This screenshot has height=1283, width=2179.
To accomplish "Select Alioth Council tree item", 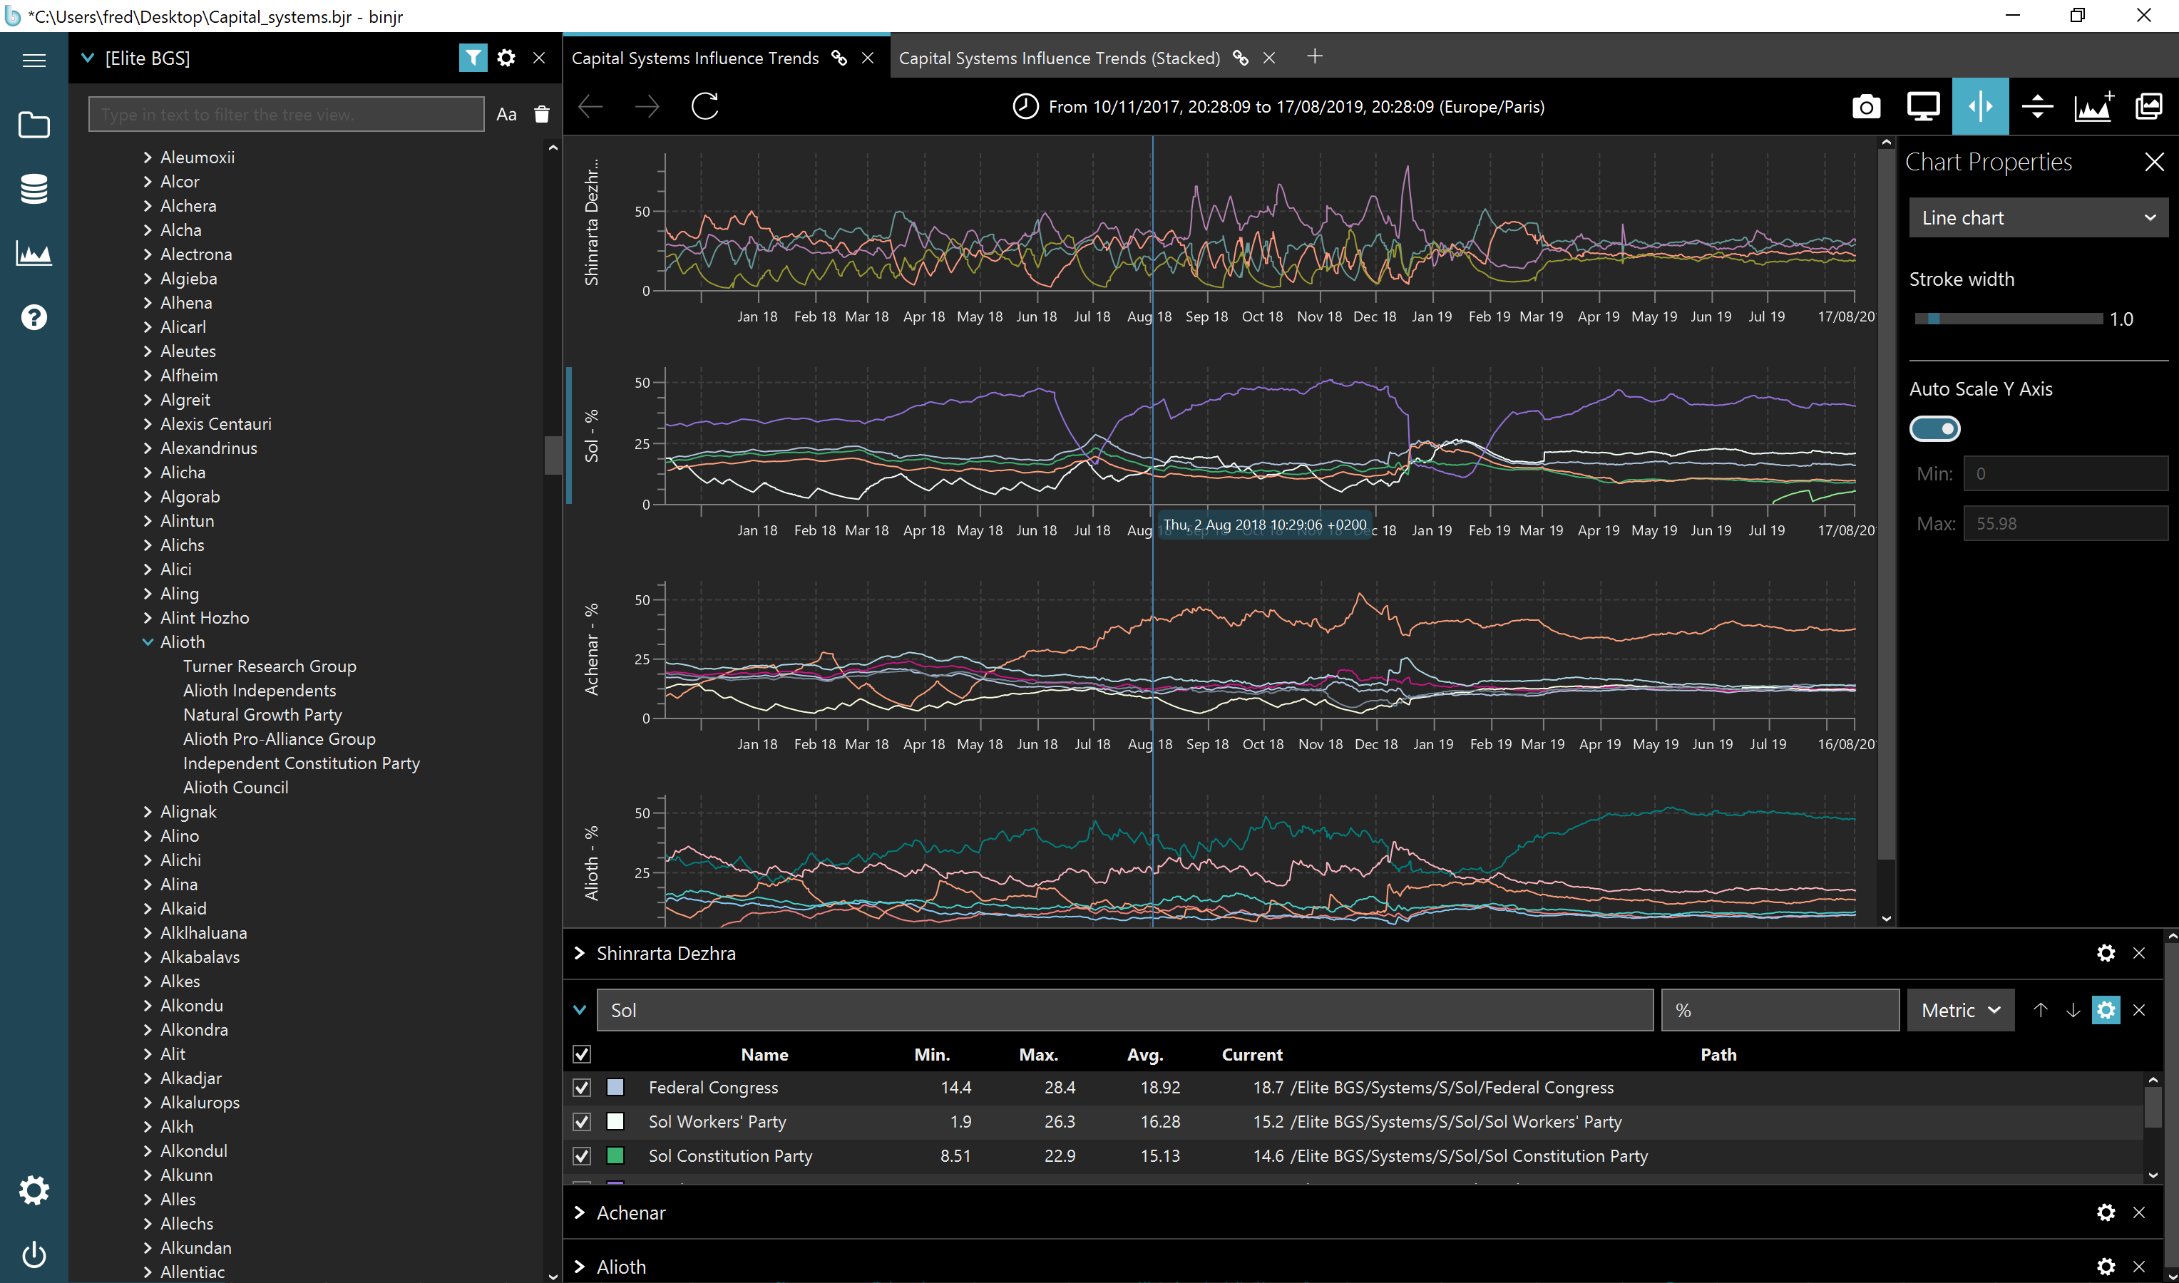I will tap(236, 787).
